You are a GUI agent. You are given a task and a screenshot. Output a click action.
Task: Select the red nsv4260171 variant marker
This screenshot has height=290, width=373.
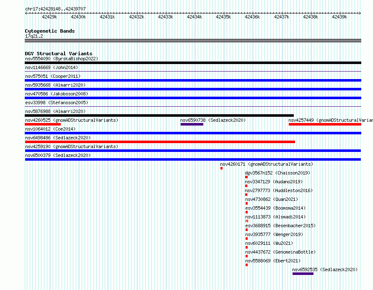(221, 168)
